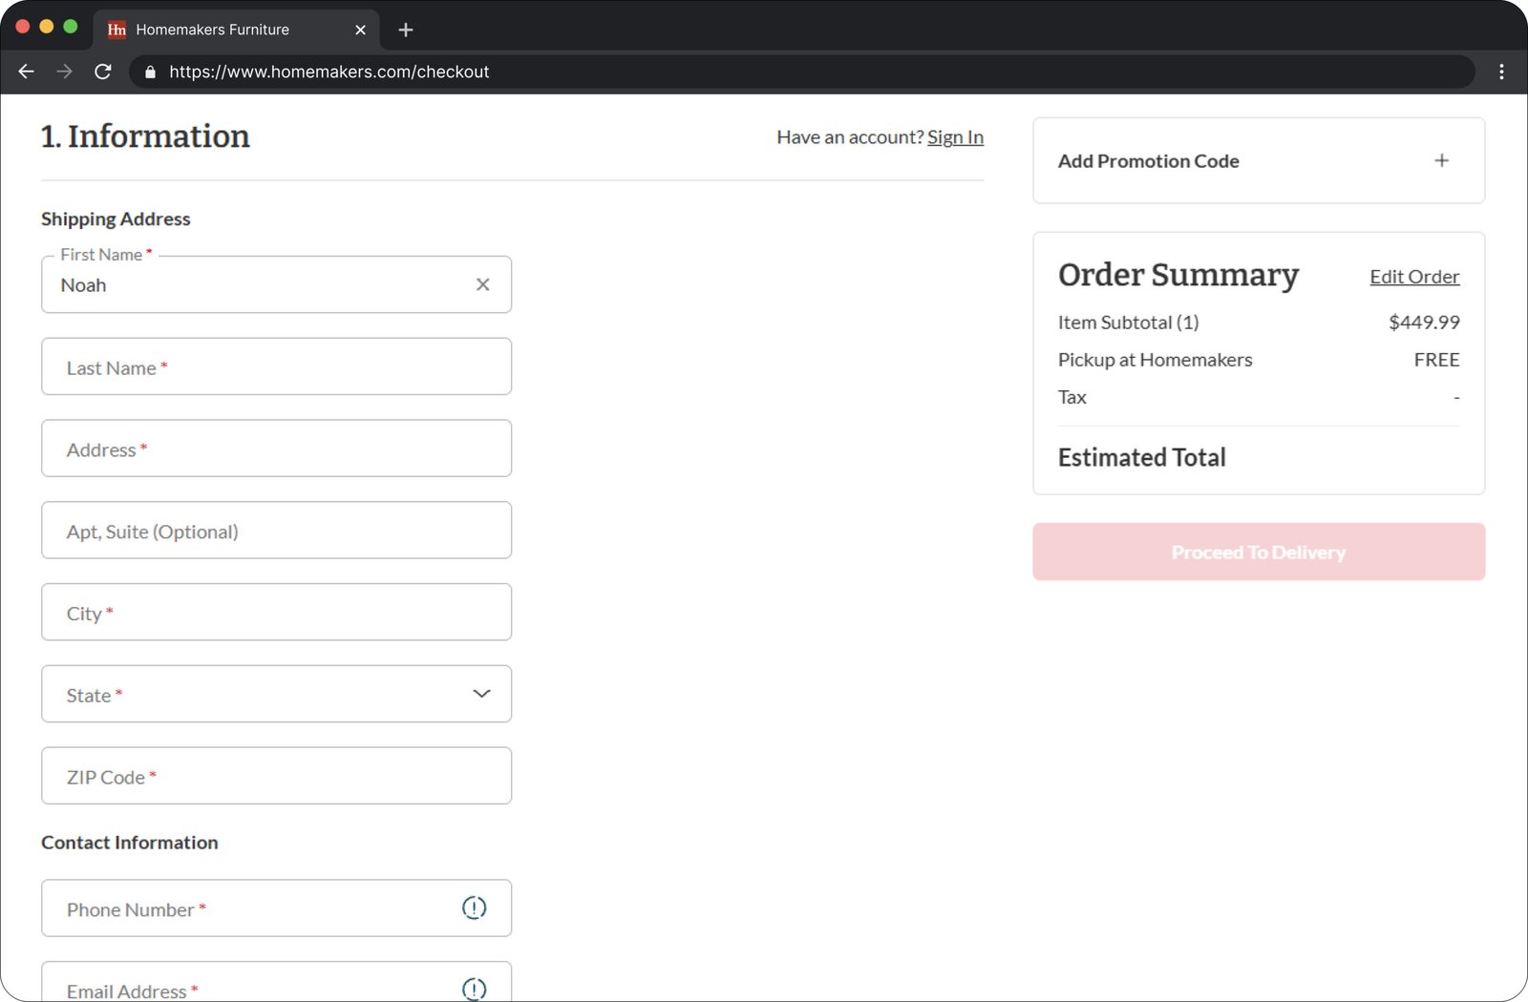Click the Apt, Suite optional field
The image size is (1528, 1002).
coord(276,531)
